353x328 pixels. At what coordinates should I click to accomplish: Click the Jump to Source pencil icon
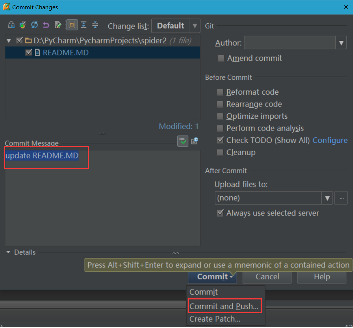[x=58, y=25]
